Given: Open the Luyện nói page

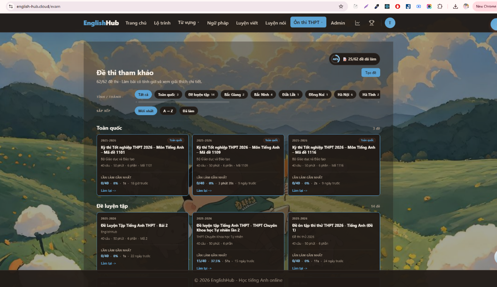Looking at the screenshot, I should [275, 23].
